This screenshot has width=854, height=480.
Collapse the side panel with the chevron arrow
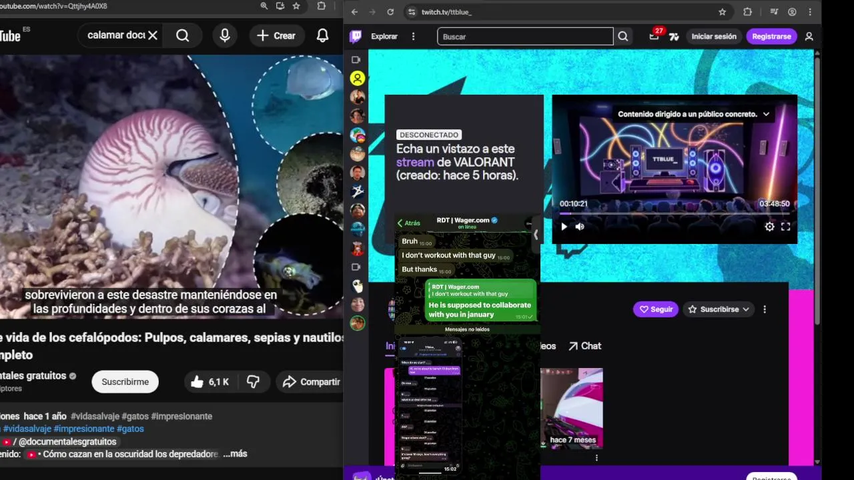point(535,235)
